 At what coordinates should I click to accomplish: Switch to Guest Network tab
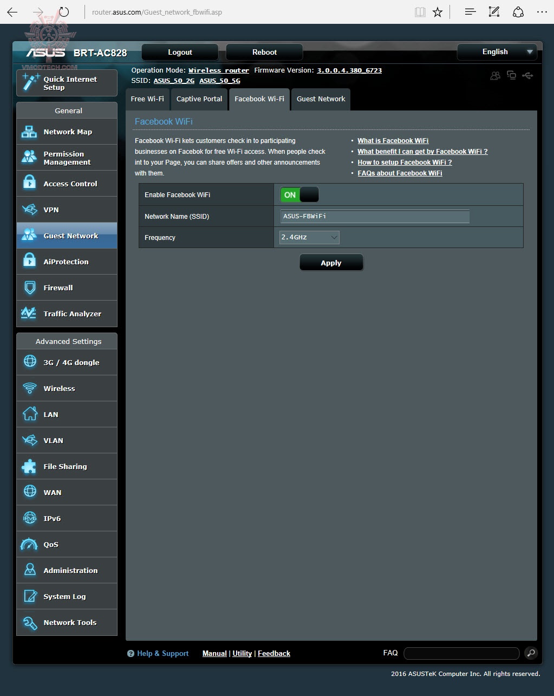321,99
